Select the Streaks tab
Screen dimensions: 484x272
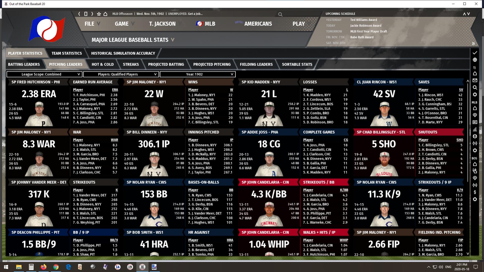[131, 64]
